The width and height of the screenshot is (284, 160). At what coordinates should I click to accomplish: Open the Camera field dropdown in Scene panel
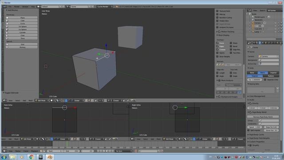click(268, 56)
